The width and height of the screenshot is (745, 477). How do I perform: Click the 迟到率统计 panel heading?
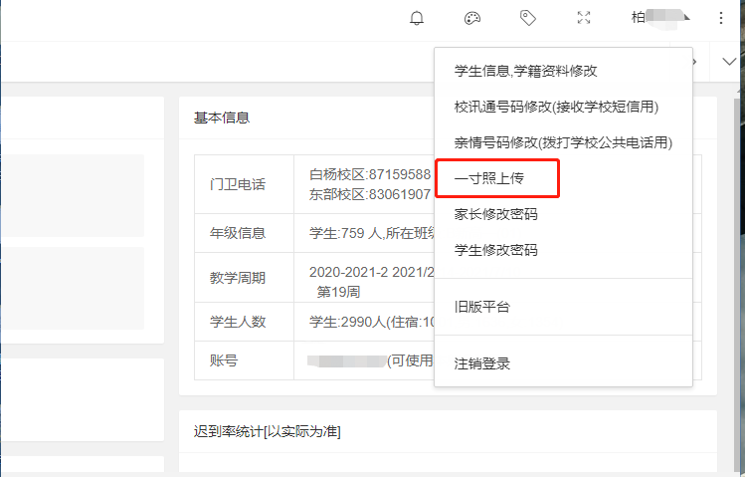[x=267, y=431]
